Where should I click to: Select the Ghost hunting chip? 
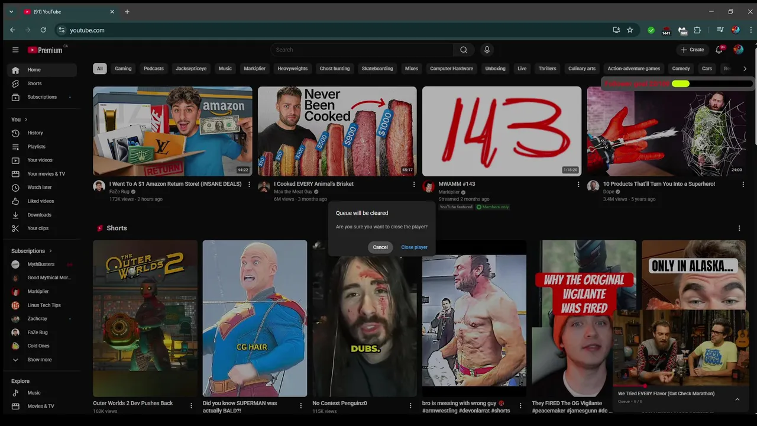(x=335, y=69)
